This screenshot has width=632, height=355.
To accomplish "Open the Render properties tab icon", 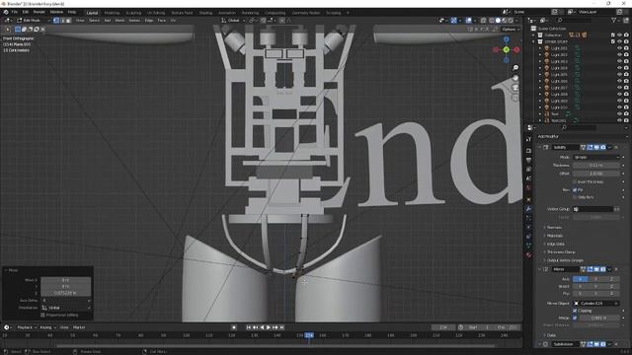I will (x=529, y=151).
